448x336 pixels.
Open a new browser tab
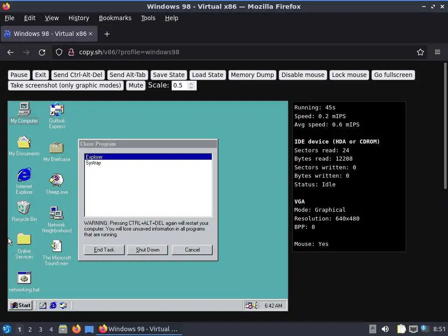pyautogui.click(x=107, y=34)
